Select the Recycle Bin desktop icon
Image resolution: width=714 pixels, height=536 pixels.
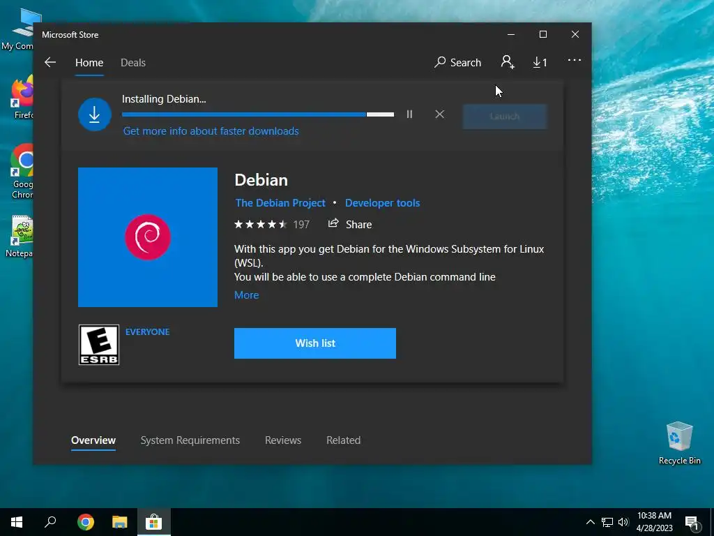(x=679, y=443)
